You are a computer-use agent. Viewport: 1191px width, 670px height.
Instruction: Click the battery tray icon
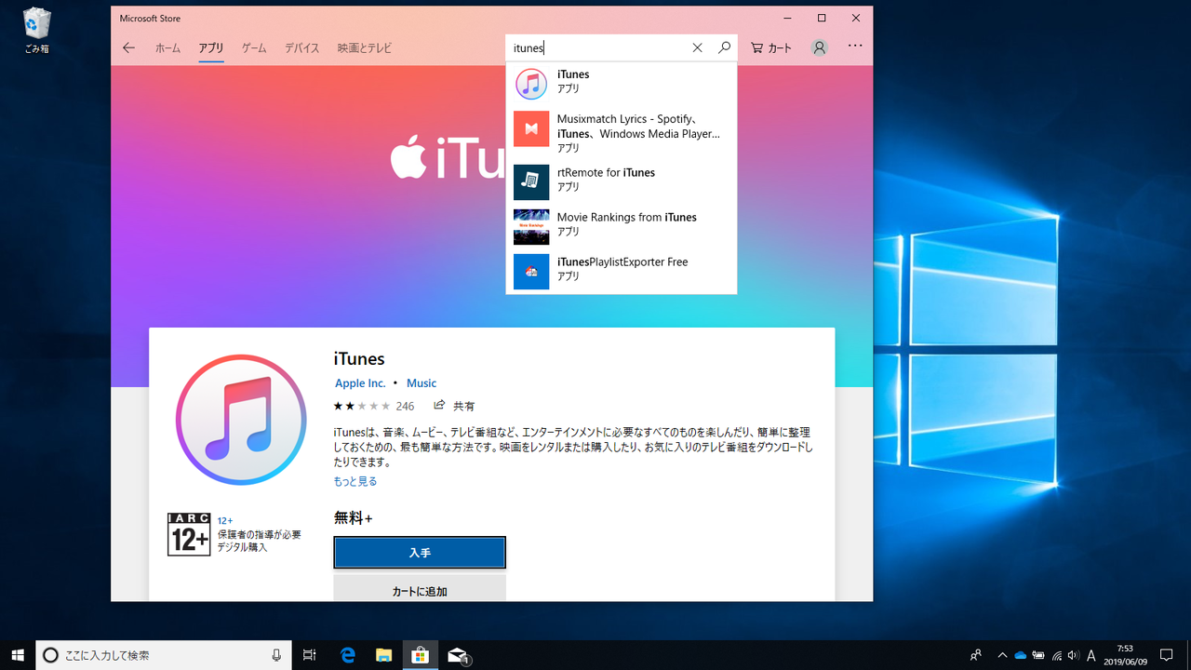click(x=1037, y=655)
